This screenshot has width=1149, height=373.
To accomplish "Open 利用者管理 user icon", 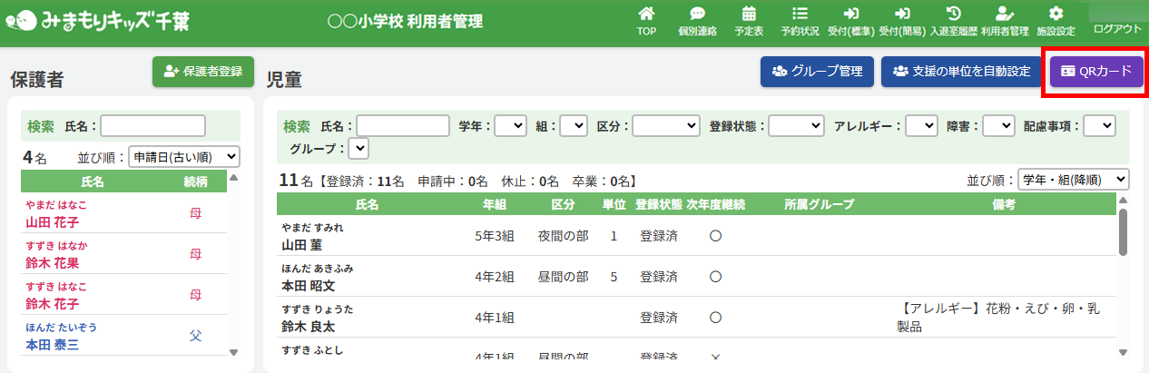I will point(1004,15).
